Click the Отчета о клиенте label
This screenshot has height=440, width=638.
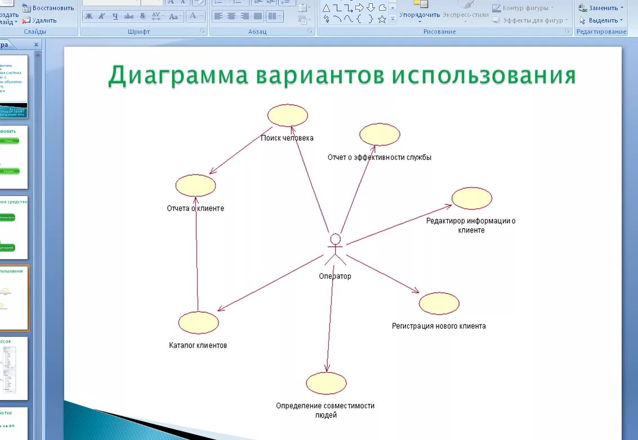(x=195, y=208)
